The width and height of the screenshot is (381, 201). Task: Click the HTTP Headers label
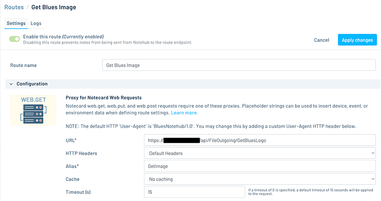pyautogui.click(x=81, y=153)
